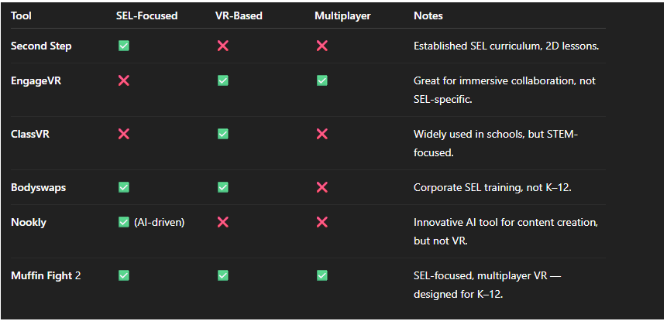Screen dimensions: 667x321
Task: Click Second Step SEL-Focused green checkmark
Action: 123,46
